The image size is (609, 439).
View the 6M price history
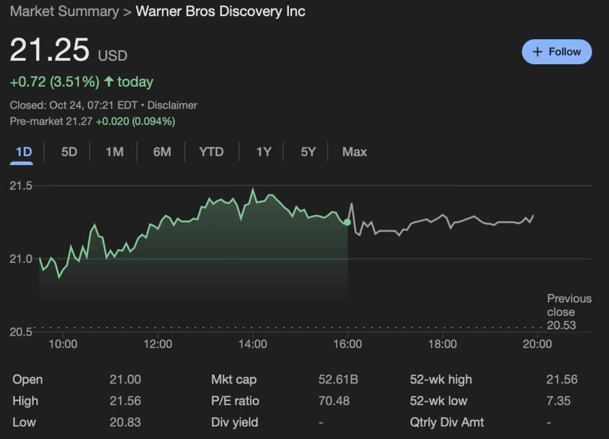point(161,152)
